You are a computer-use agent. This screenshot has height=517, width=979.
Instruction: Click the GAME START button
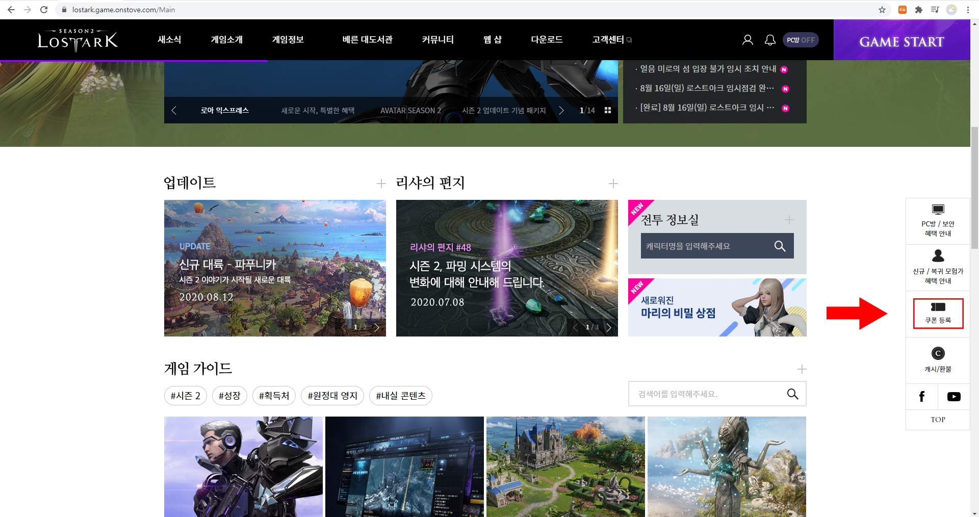(901, 40)
